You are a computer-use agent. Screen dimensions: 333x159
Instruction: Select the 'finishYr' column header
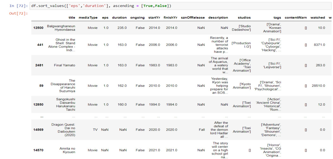(170, 18)
